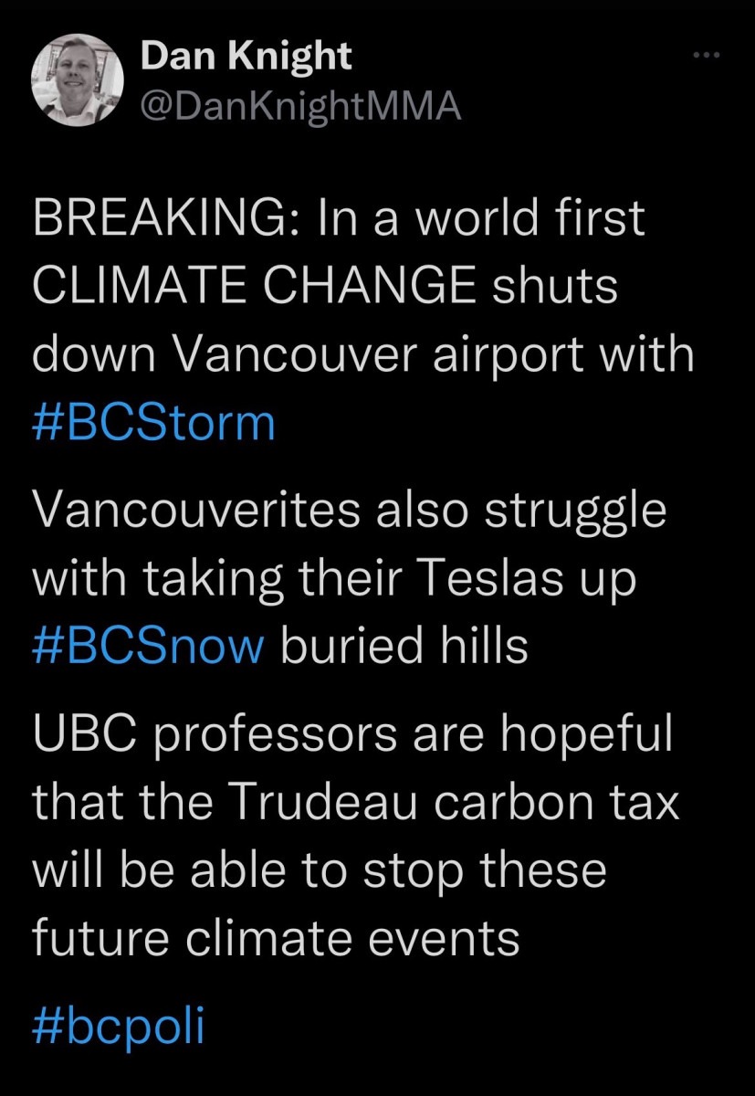Follow the #BCSnow hashtag link
The image size is (755, 1096).
pos(149,646)
